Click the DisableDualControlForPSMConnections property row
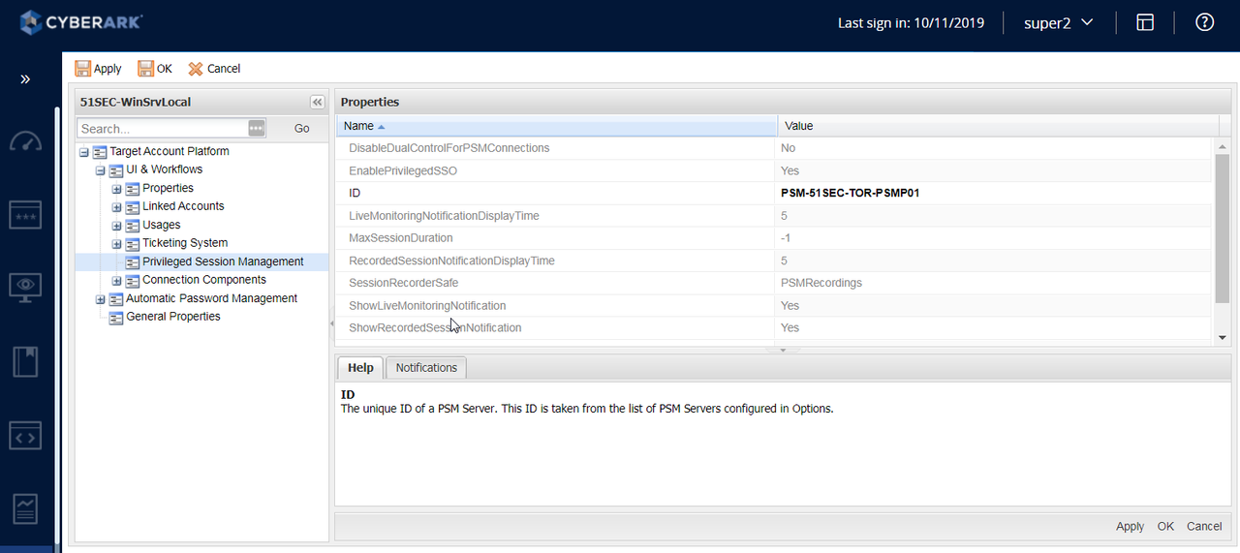 tap(775, 148)
